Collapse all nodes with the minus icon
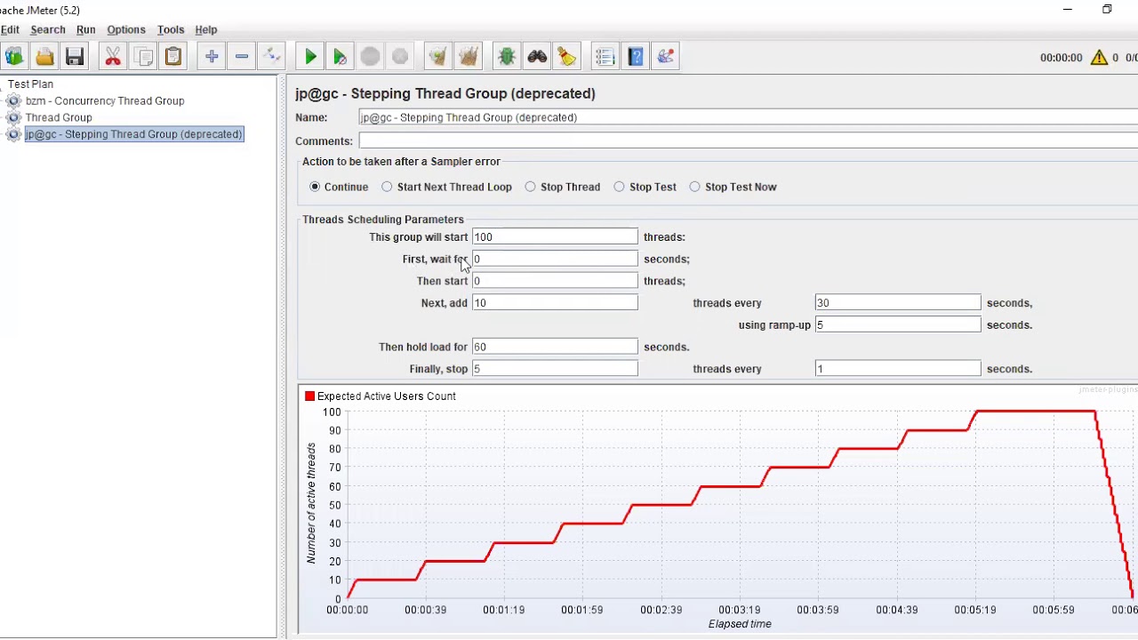This screenshot has height=640, width=1138. click(242, 57)
